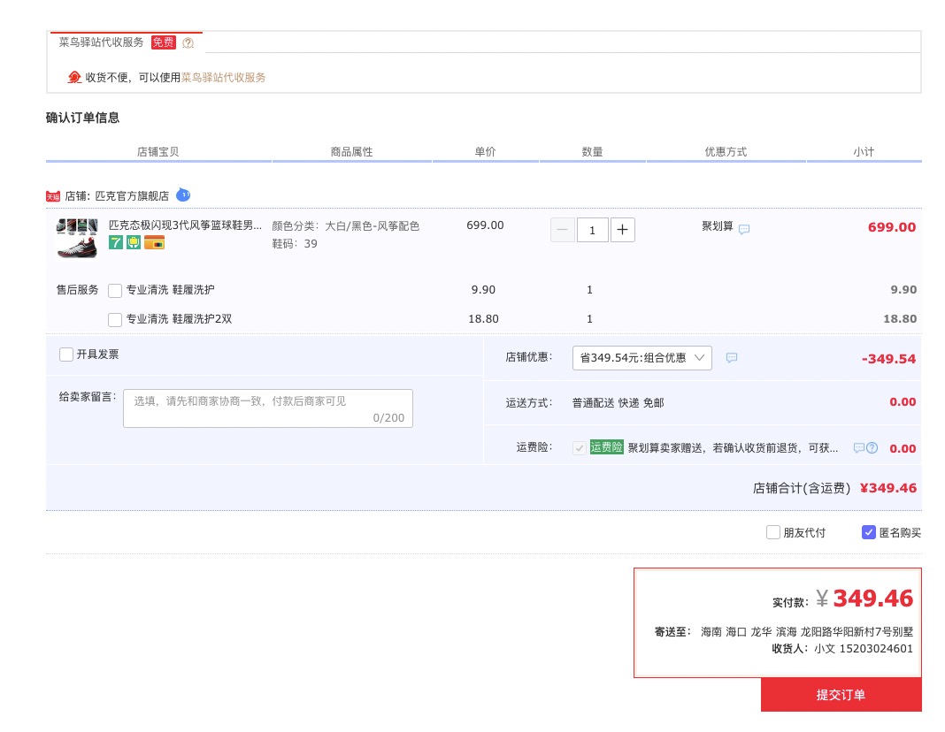Screen dimensions: 945x732
Task: Open the product title 匹克态极闪现3代
Action: (x=185, y=225)
